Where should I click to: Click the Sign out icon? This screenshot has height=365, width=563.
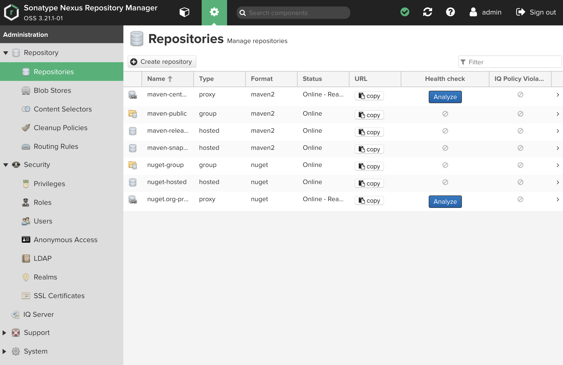click(520, 12)
